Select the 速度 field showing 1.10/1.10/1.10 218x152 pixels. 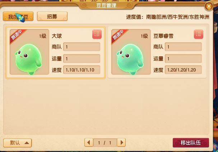tap(82, 70)
